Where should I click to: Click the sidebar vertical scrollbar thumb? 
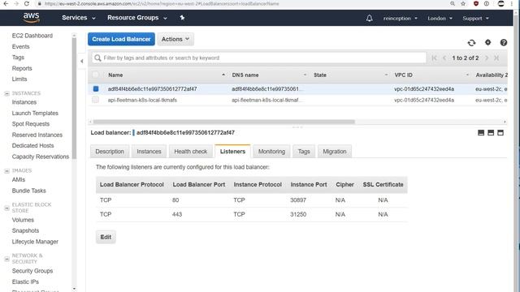(x=74, y=97)
